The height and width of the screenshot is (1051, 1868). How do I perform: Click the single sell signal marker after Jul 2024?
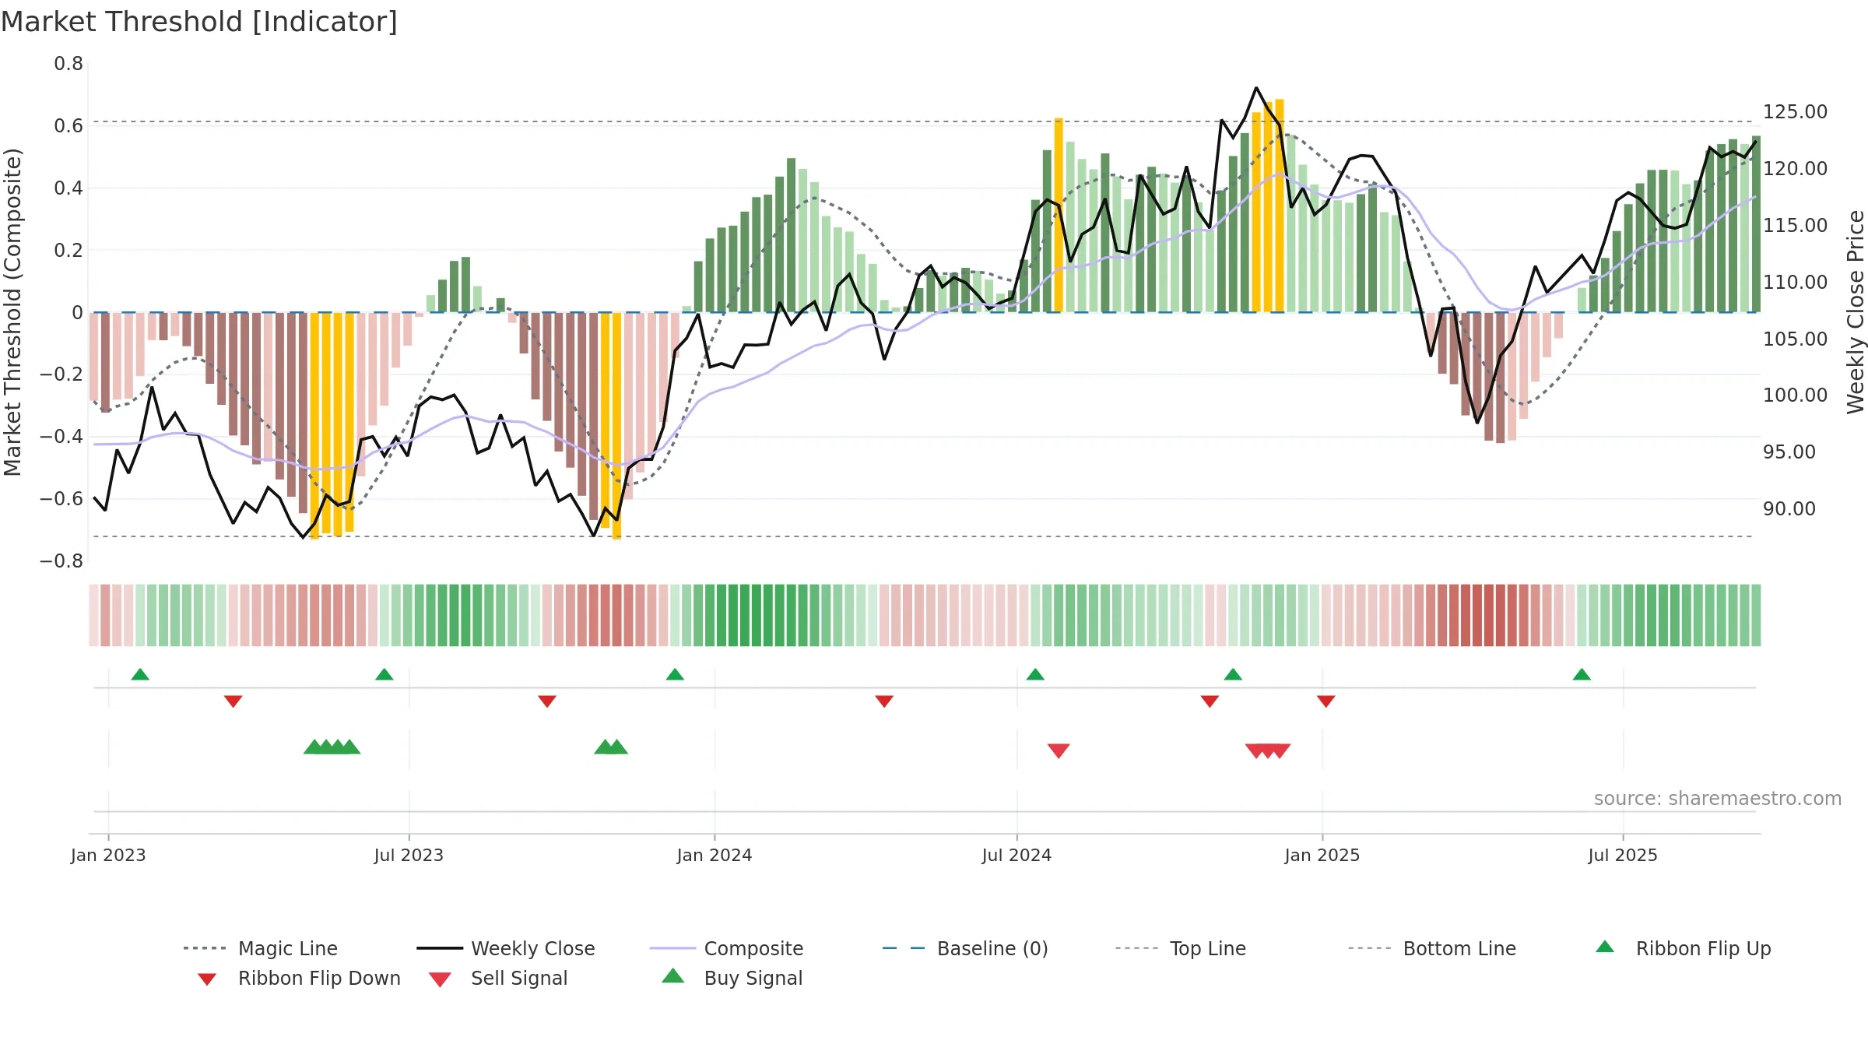point(1059,750)
